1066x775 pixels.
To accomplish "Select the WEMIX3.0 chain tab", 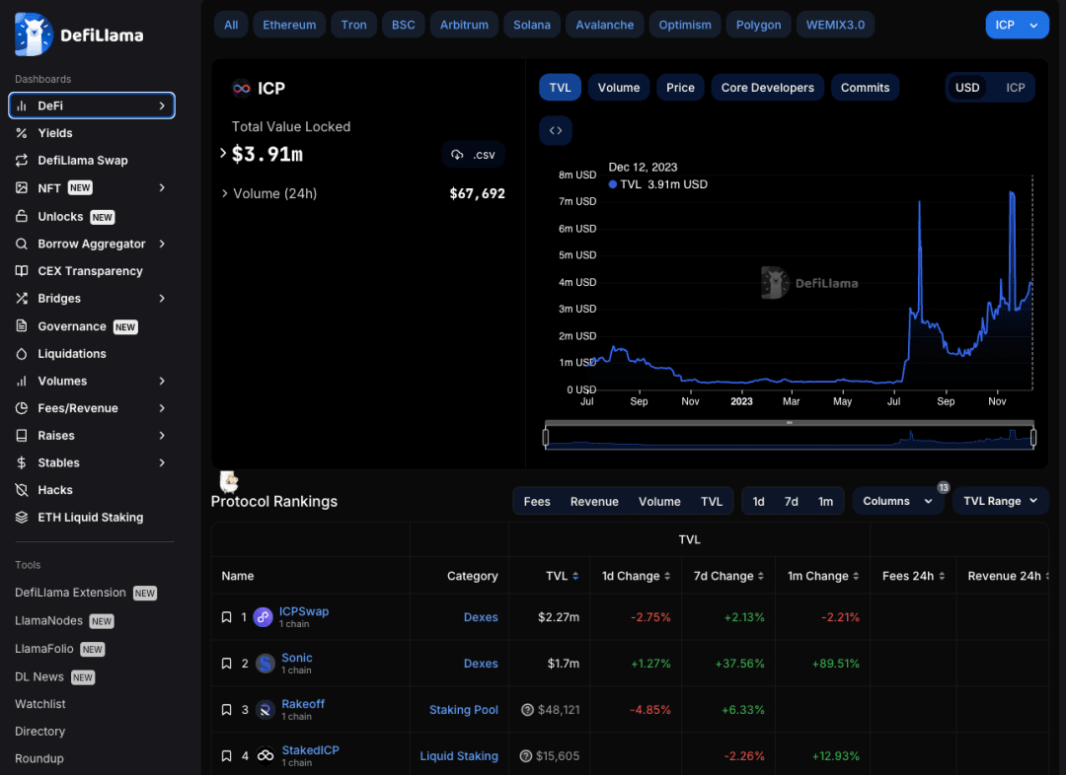I will coord(836,25).
